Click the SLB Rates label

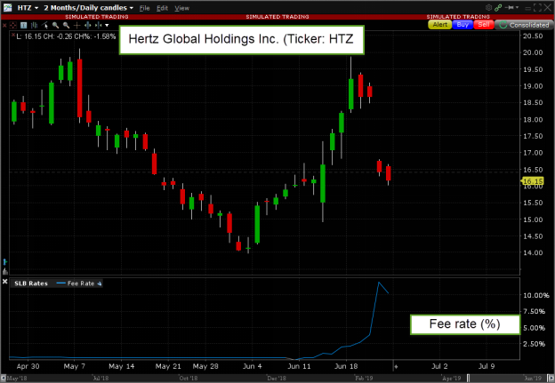(x=31, y=283)
